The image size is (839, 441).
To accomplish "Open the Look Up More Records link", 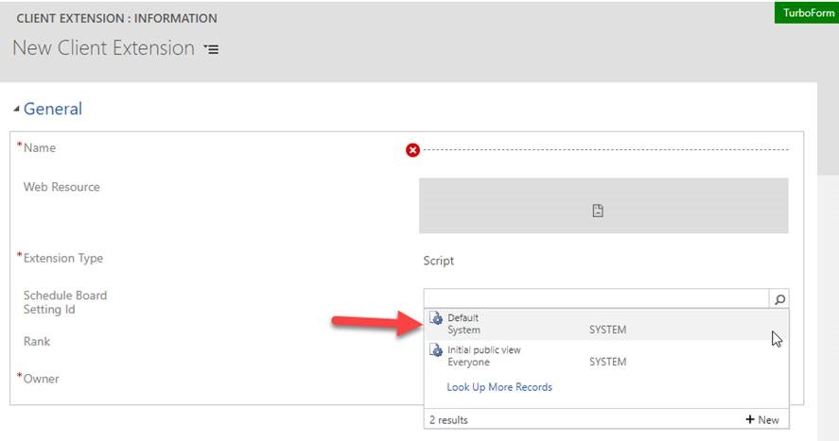I will pyautogui.click(x=499, y=387).
